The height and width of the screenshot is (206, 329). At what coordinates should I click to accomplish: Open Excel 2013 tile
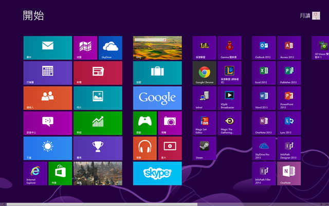(x=264, y=73)
